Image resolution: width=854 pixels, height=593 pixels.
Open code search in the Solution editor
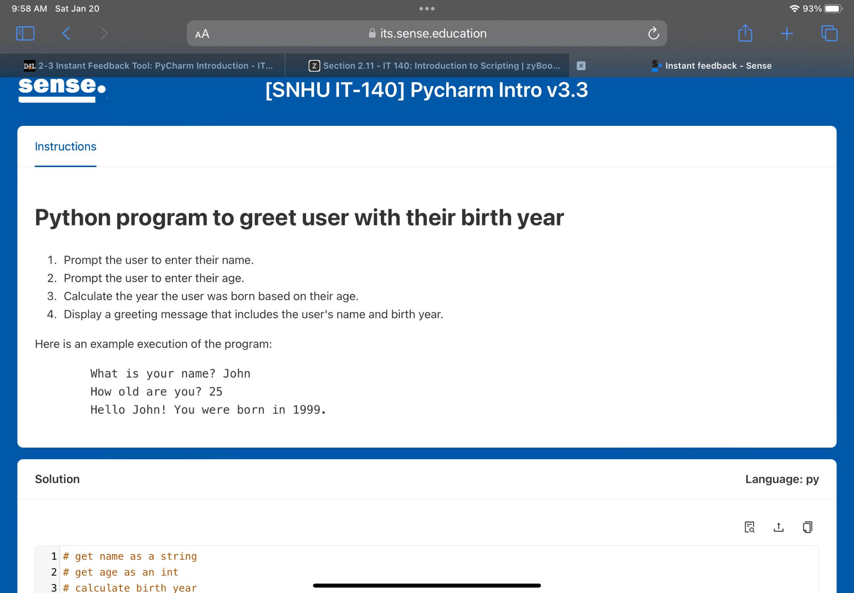click(750, 527)
